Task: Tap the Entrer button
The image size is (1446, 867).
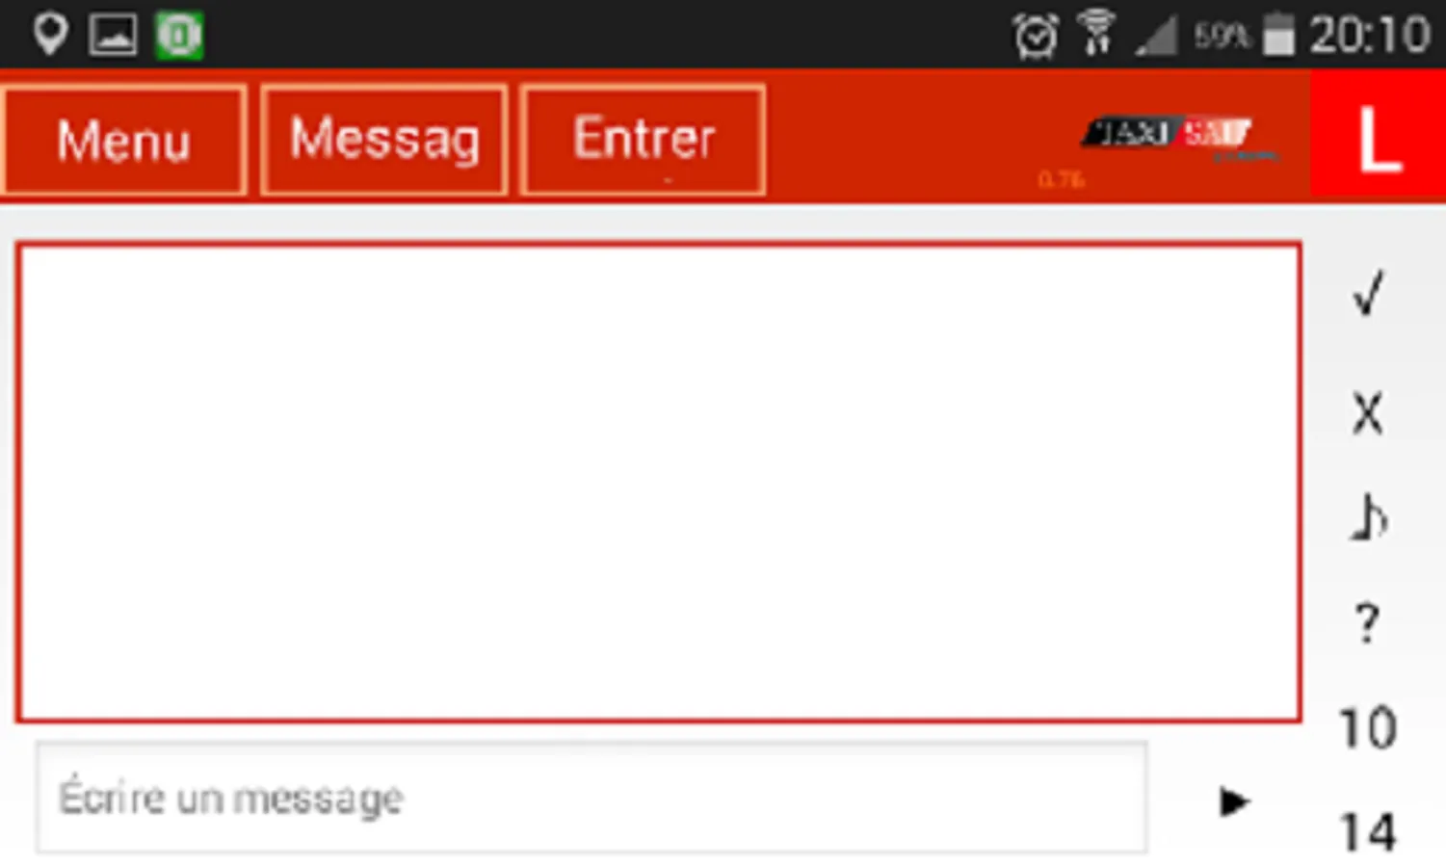Action: pyautogui.click(x=644, y=141)
